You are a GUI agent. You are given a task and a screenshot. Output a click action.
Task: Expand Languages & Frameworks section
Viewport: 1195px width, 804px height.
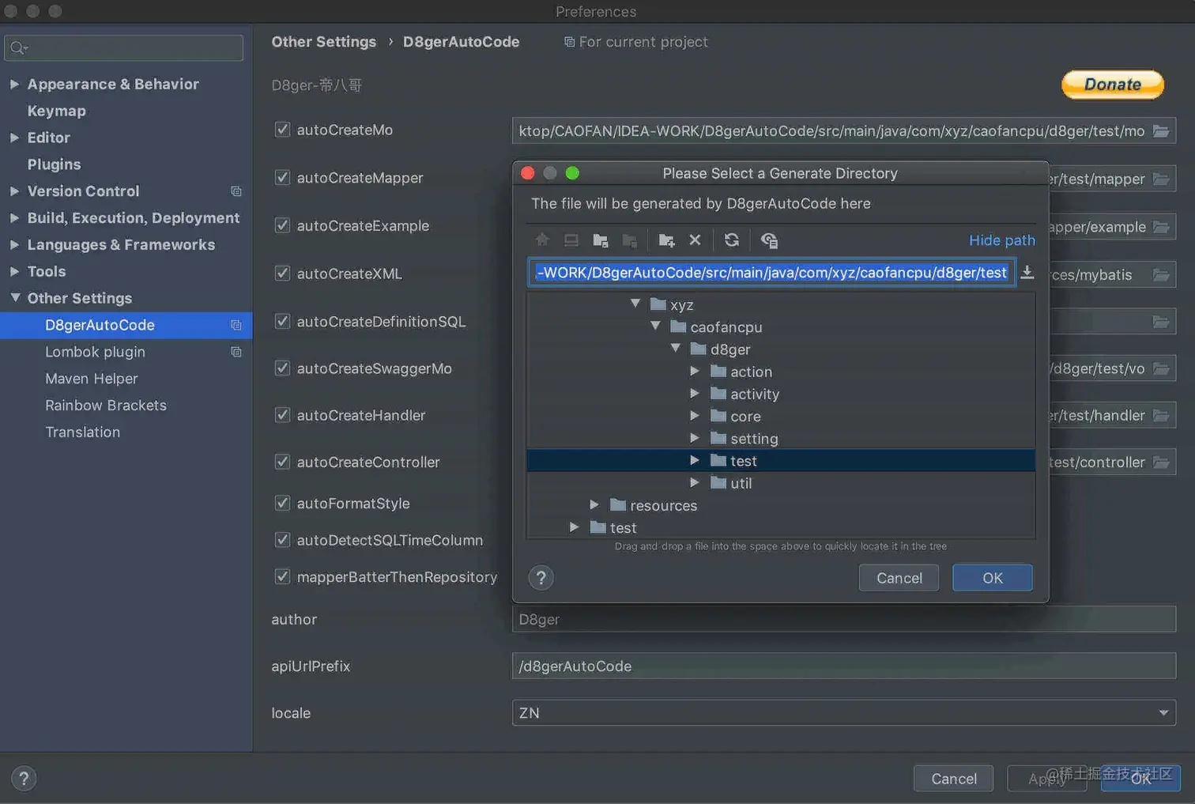tap(14, 244)
